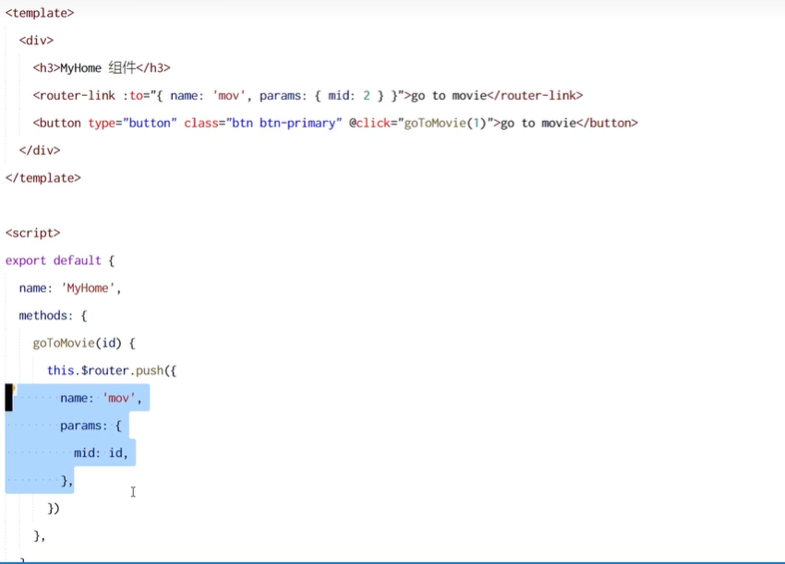Click the 'MyHome 组件' heading text
Image resolution: width=785 pixels, height=564 pixels.
click(x=98, y=68)
